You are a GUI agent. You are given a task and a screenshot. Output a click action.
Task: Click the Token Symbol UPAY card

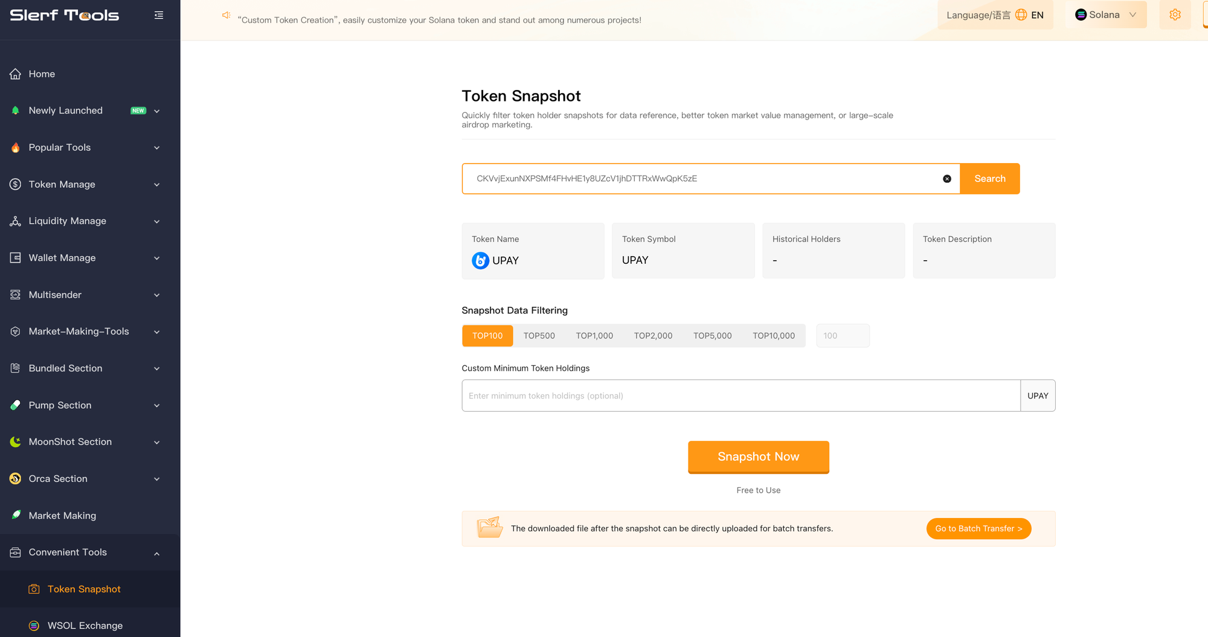pos(683,251)
